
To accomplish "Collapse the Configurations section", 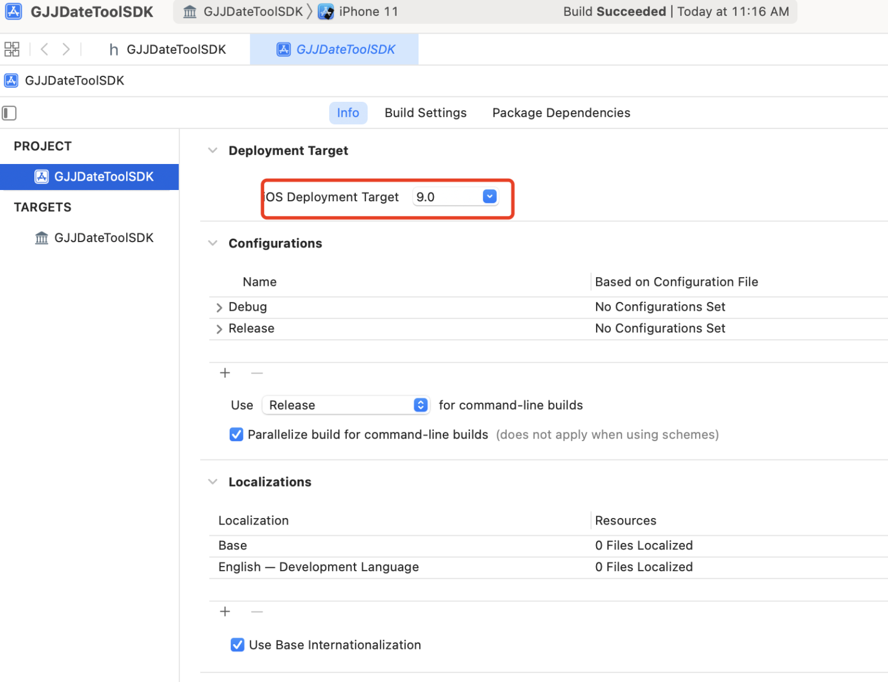I will [213, 243].
